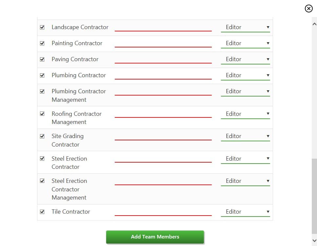Viewport: 317px width, 246px height.
Task: Open the Paving Contractor role dropdown
Action: [246, 59]
